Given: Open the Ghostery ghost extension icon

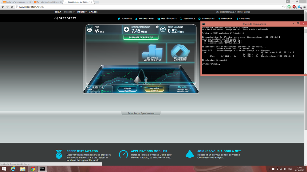Looking at the screenshot, I should pos(300,7).
